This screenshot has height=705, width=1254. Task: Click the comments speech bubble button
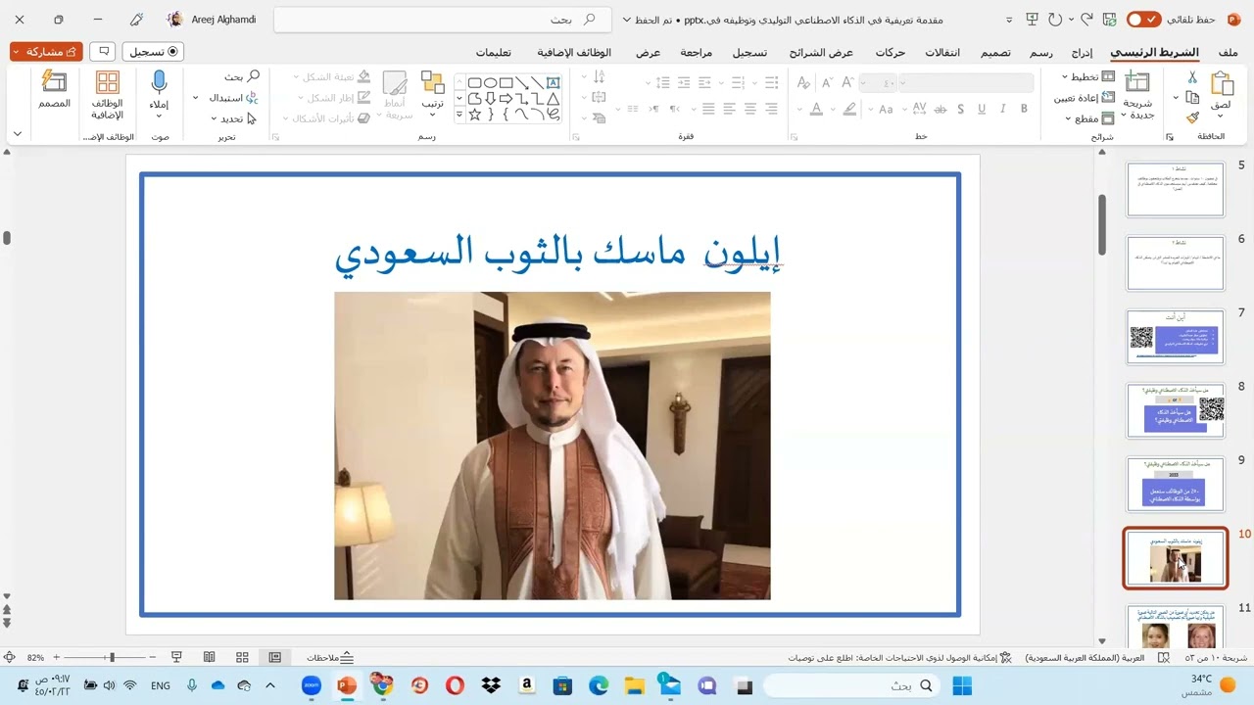103,51
